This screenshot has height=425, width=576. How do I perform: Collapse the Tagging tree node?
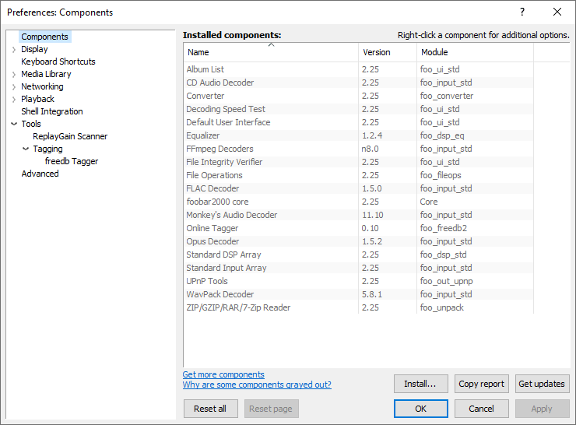point(26,149)
